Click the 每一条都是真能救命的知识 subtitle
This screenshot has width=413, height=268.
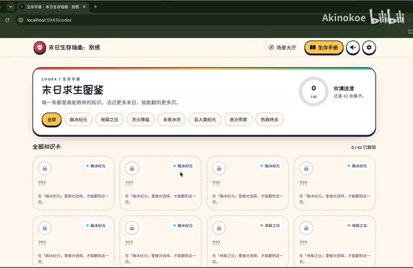point(110,103)
